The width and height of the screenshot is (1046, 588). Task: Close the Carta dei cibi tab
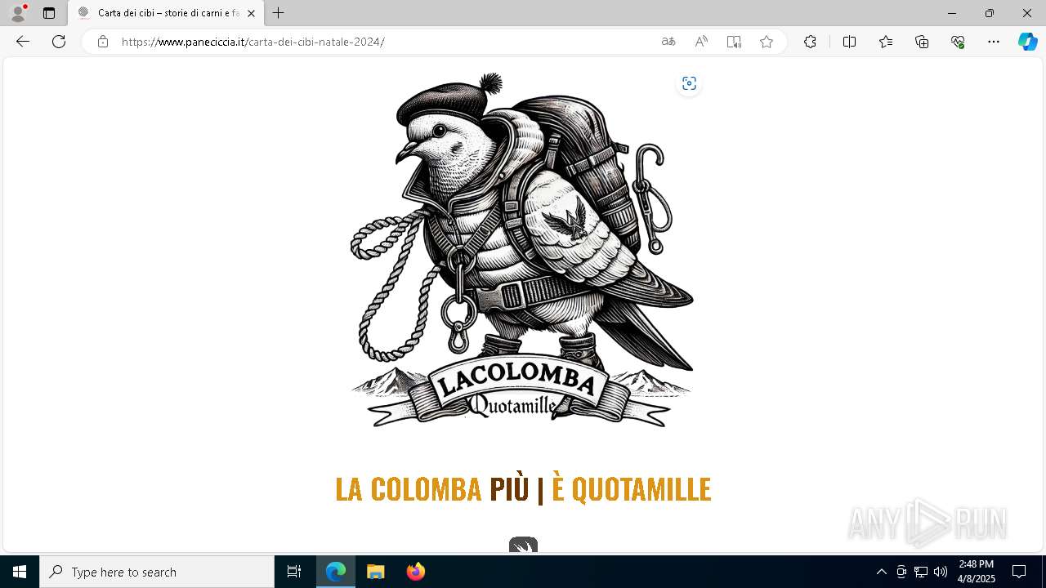[251, 13]
